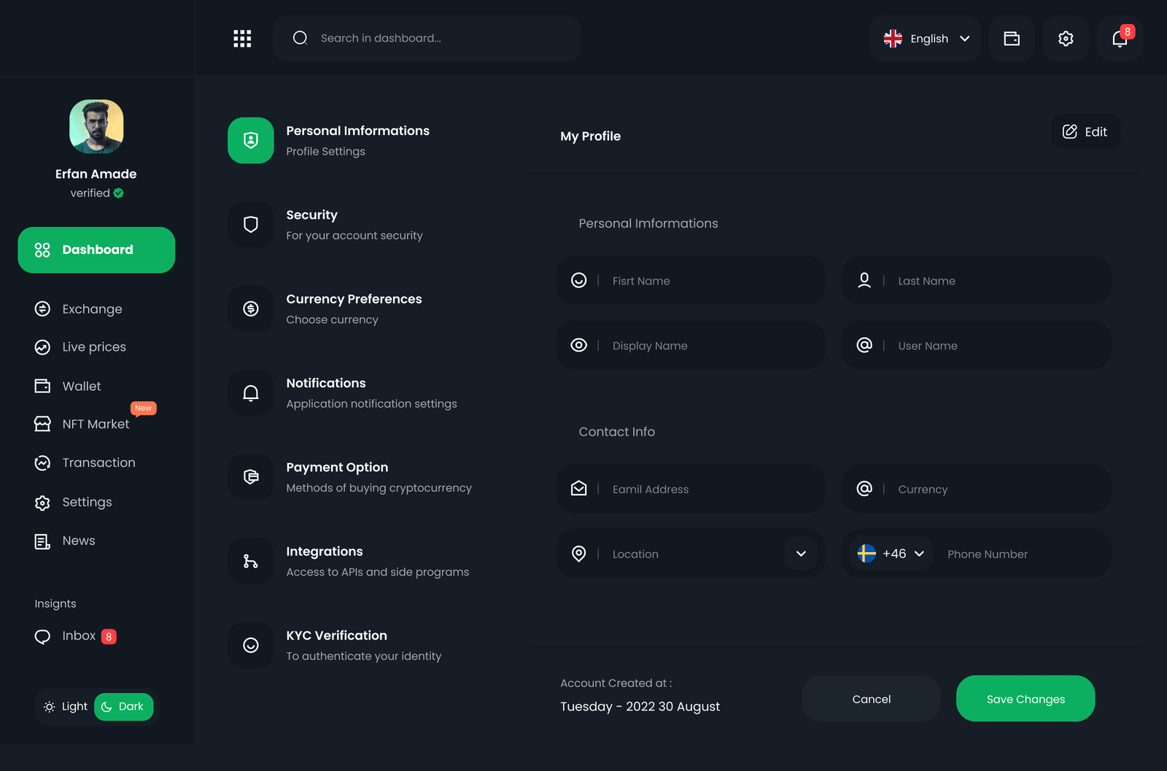Click the My Profile heading
Screen dimensions: 1167x771
click(590, 136)
